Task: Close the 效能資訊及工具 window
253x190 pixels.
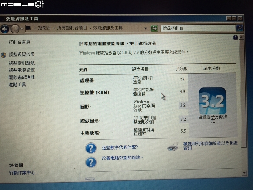Action: coord(240,18)
